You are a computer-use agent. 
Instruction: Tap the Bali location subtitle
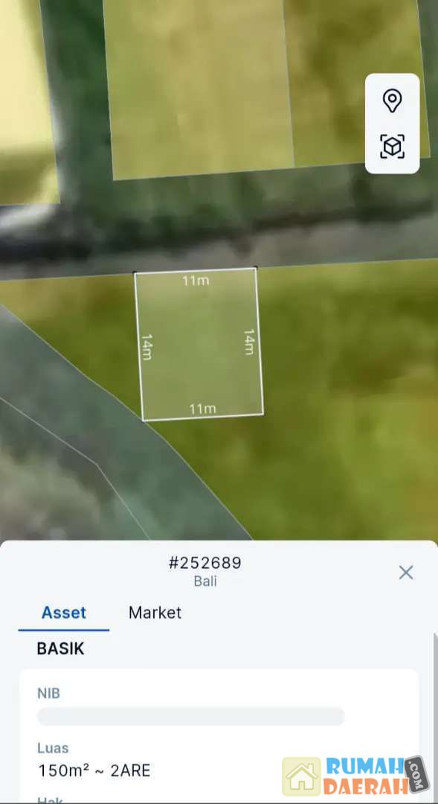(x=205, y=581)
